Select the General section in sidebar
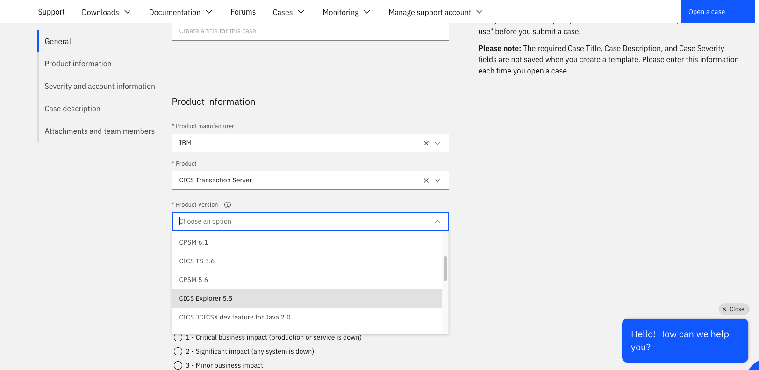This screenshot has width=759, height=370. tap(58, 41)
